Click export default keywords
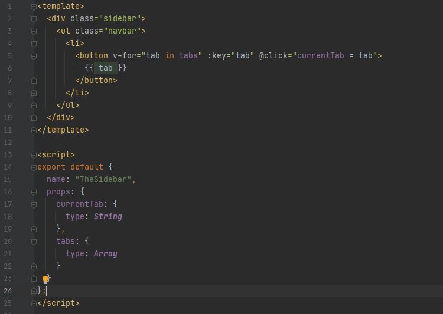Viewport: 443px width, 314px height. pos(70,167)
